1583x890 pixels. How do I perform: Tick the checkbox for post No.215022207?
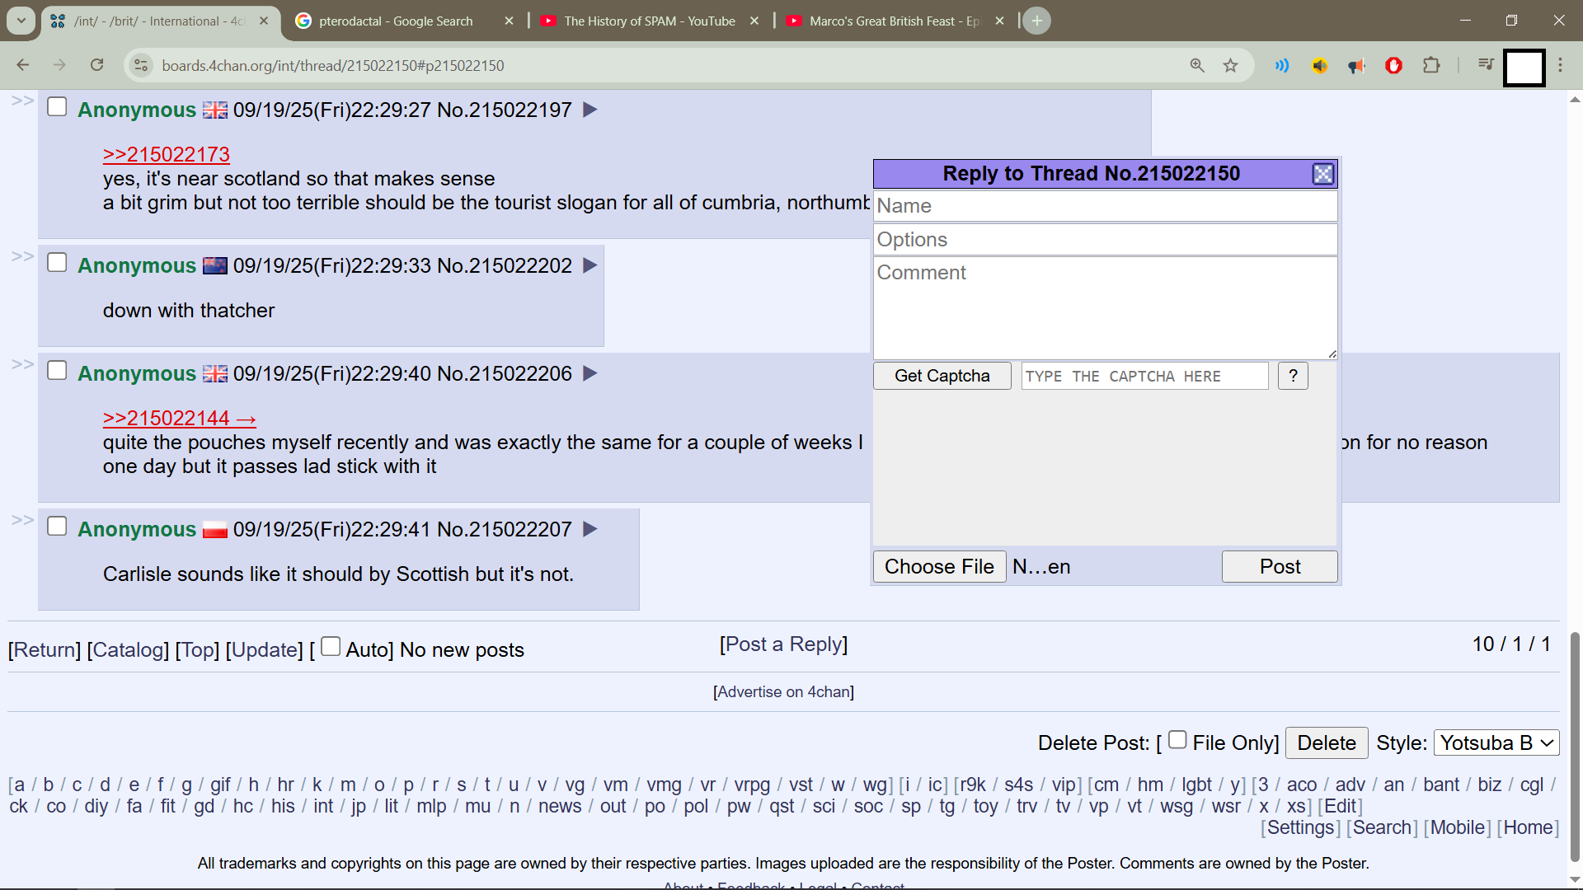point(57,527)
